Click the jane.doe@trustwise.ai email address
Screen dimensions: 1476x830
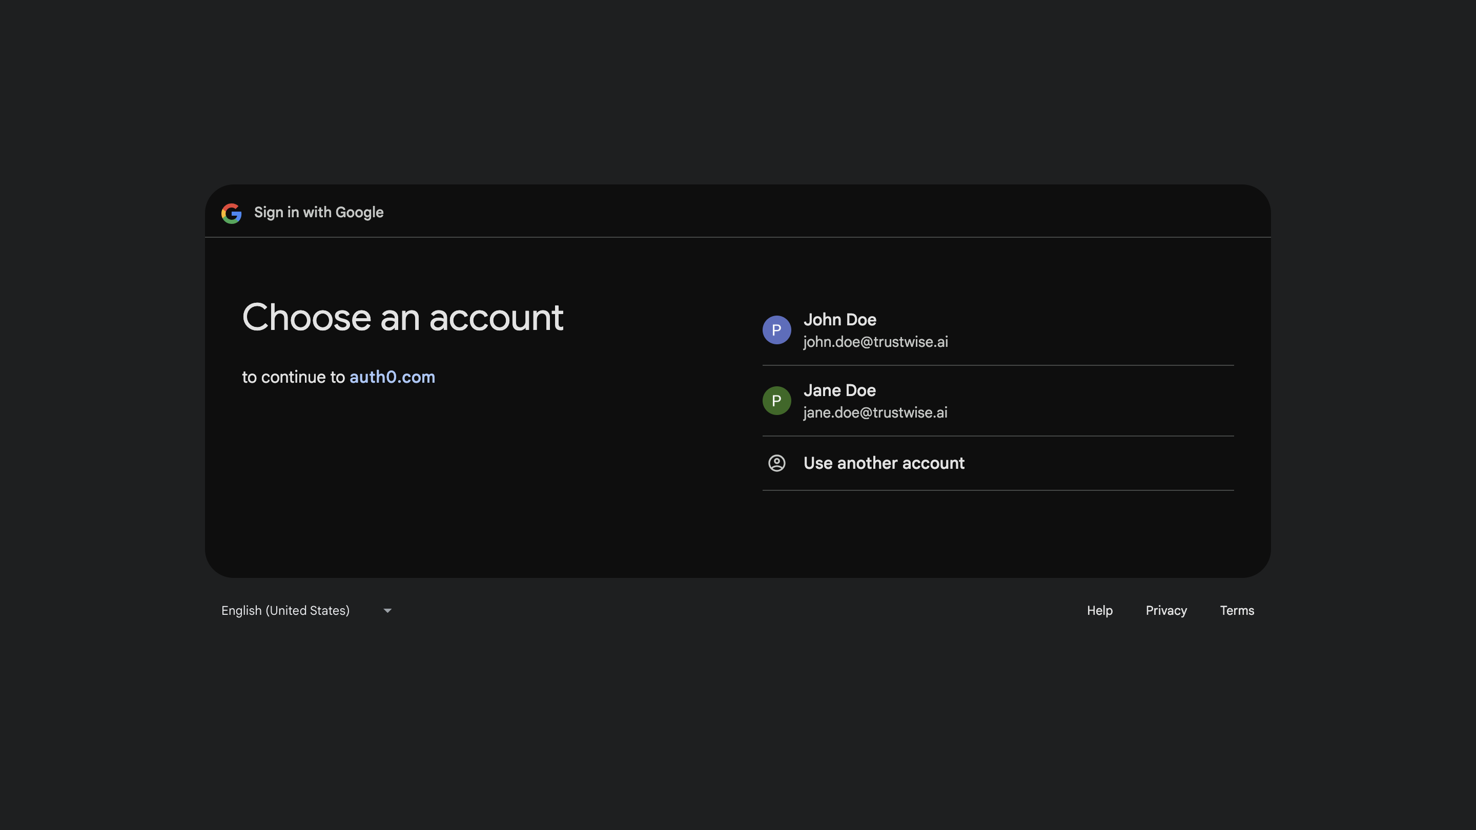coord(875,412)
